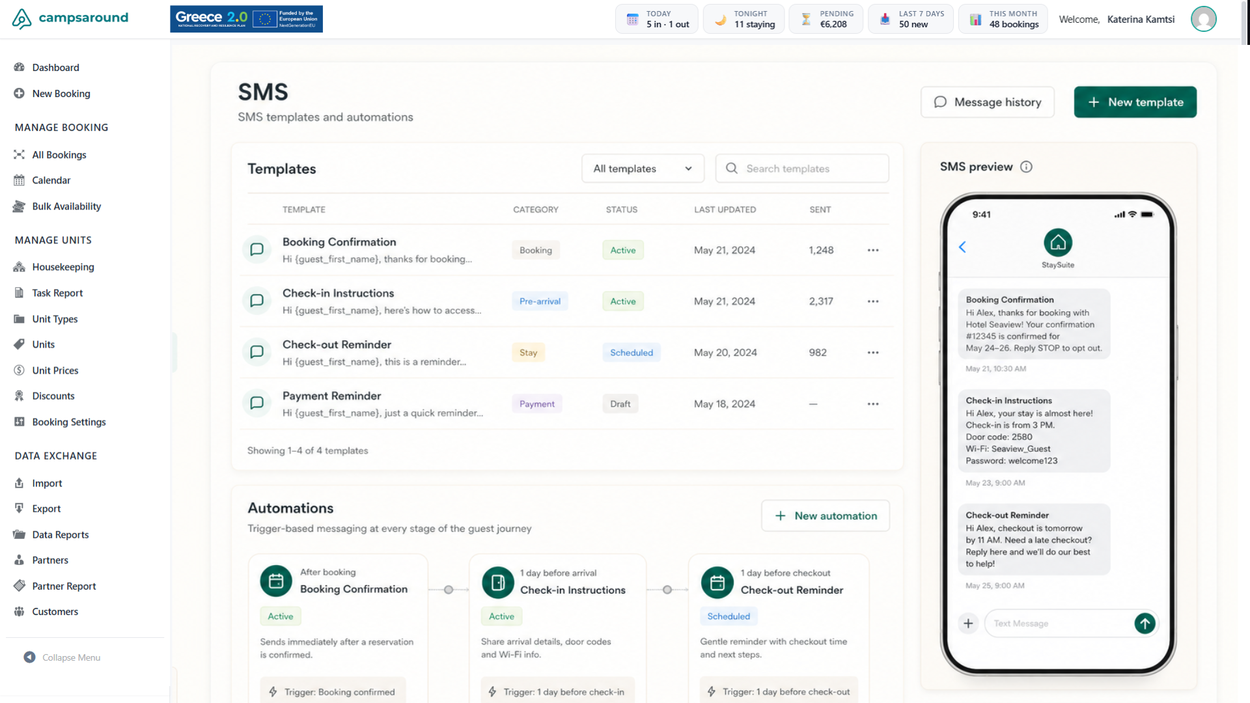Click the Export download icon
The width and height of the screenshot is (1250, 703).
point(19,508)
